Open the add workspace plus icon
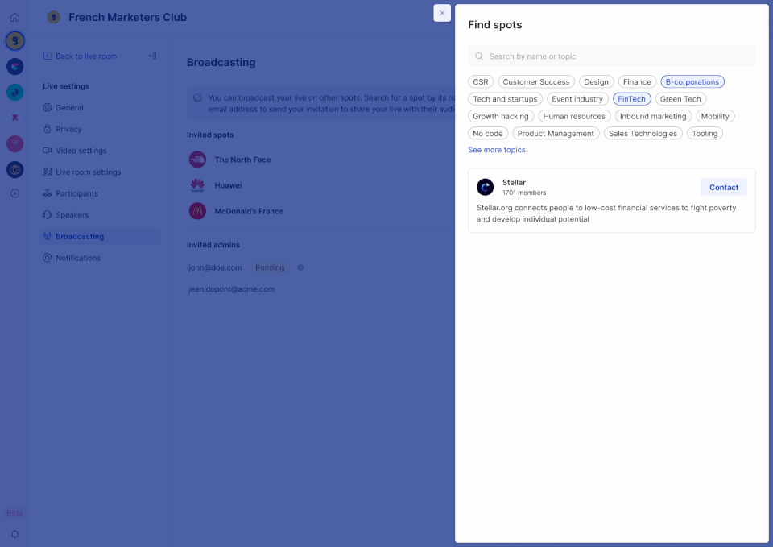This screenshot has height=547, width=773. click(14, 193)
